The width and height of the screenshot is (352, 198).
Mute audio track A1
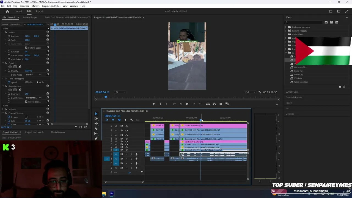pyautogui.click(x=127, y=154)
